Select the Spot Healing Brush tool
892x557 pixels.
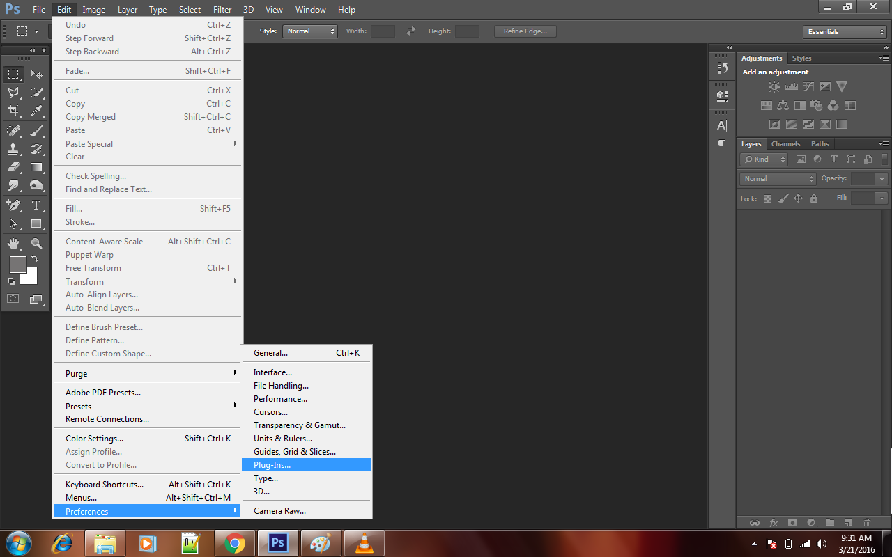tap(13, 131)
